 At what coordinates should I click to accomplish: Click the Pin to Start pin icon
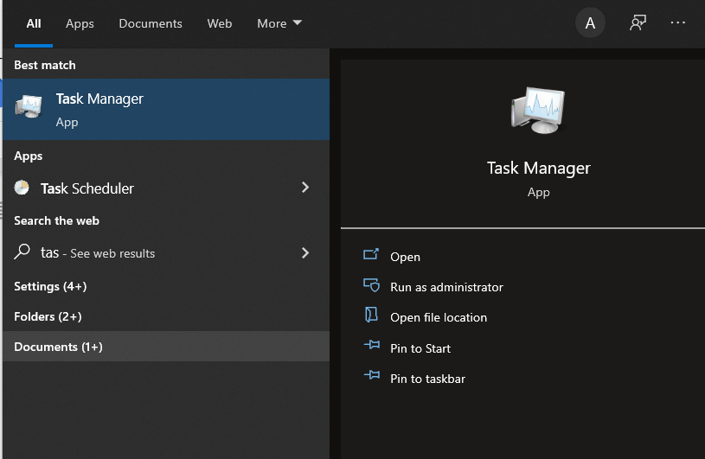pos(372,345)
